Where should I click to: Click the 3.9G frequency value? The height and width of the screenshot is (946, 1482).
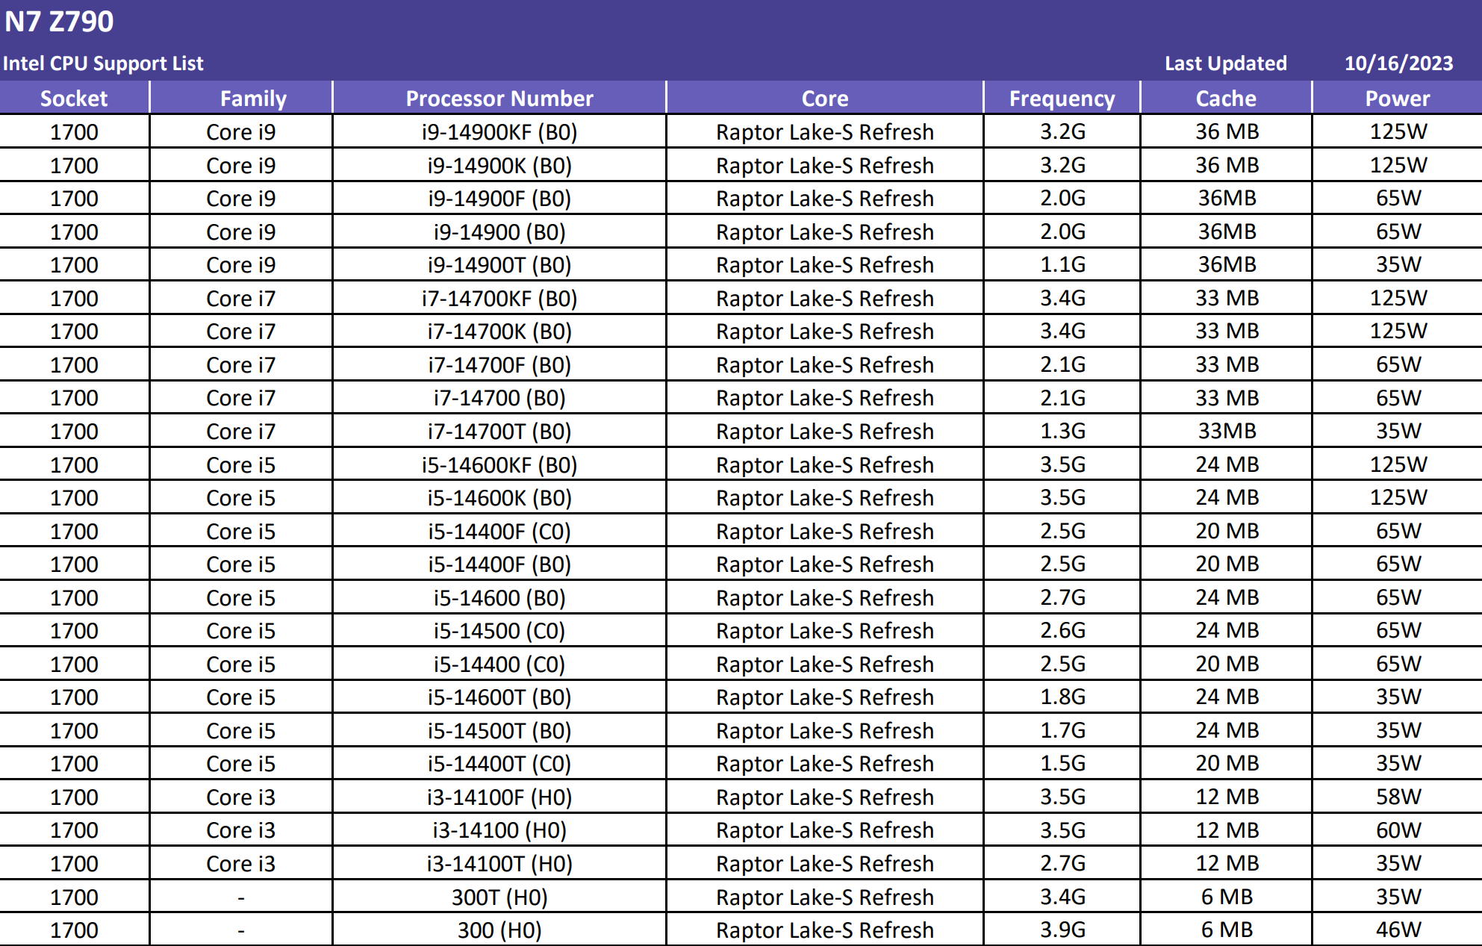pyautogui.click(x=1062, y=930)
